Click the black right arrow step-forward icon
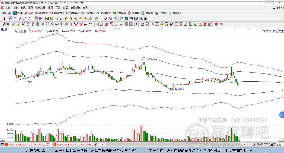284x153 pixels. (x=61, y=19)
